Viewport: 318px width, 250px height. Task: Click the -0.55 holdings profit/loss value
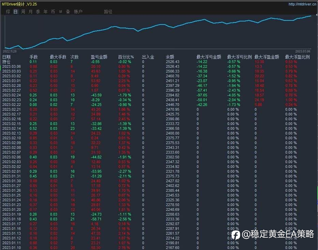pos(95,62)
